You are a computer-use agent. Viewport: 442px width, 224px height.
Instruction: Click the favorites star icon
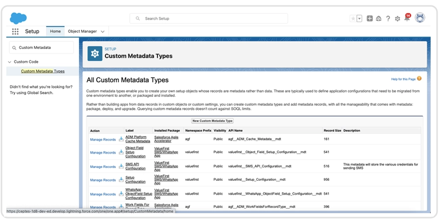click(353, 19)
